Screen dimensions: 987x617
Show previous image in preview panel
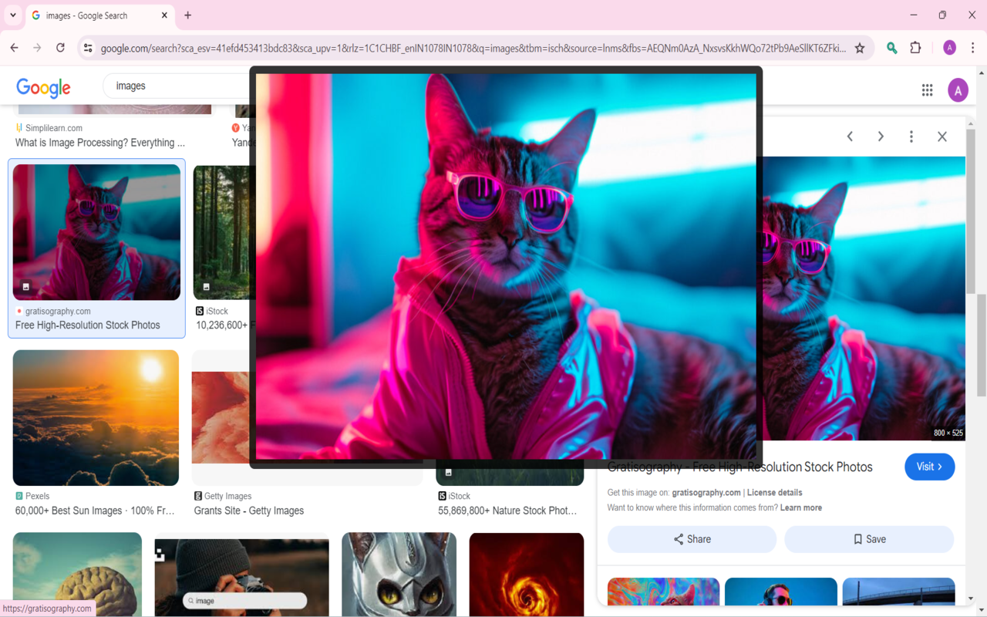tap(850, 137)
